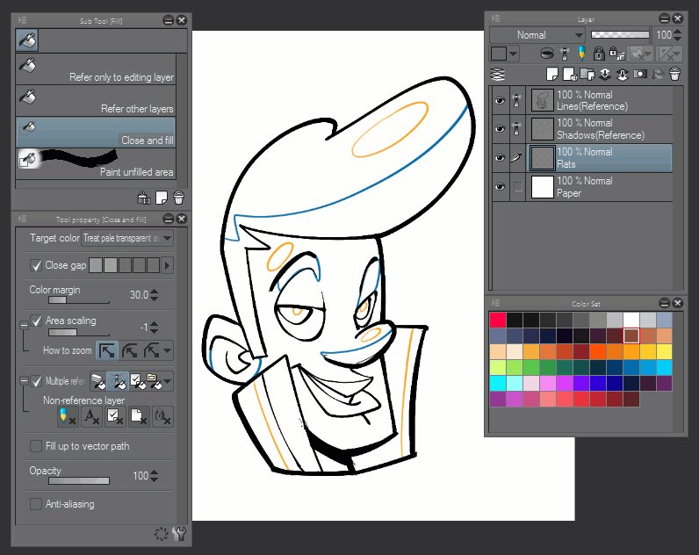Toggle the Area scaling checkbox
Screen dimensions: 699x555
36,321
